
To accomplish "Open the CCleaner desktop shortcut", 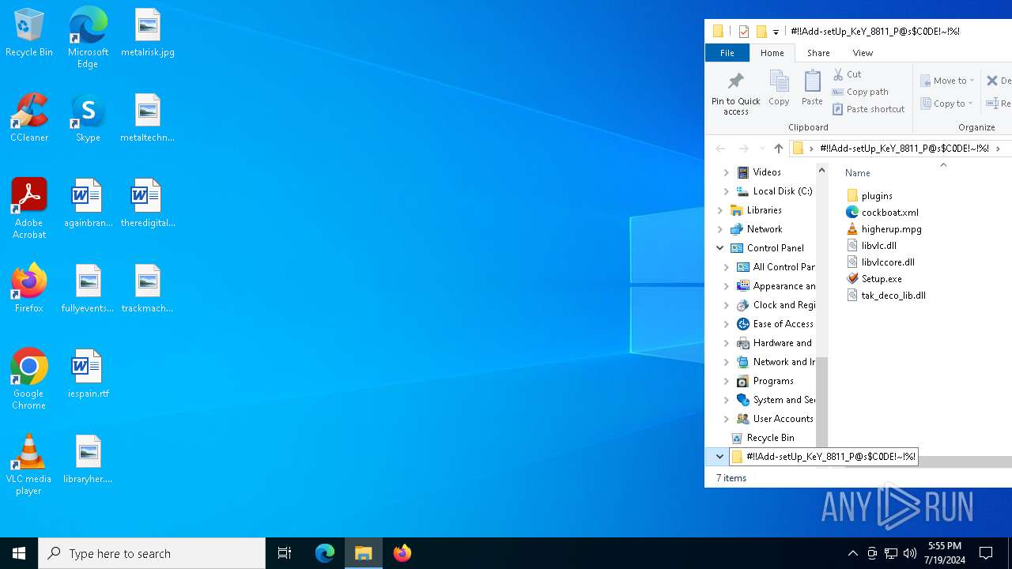I will (29, 119).
